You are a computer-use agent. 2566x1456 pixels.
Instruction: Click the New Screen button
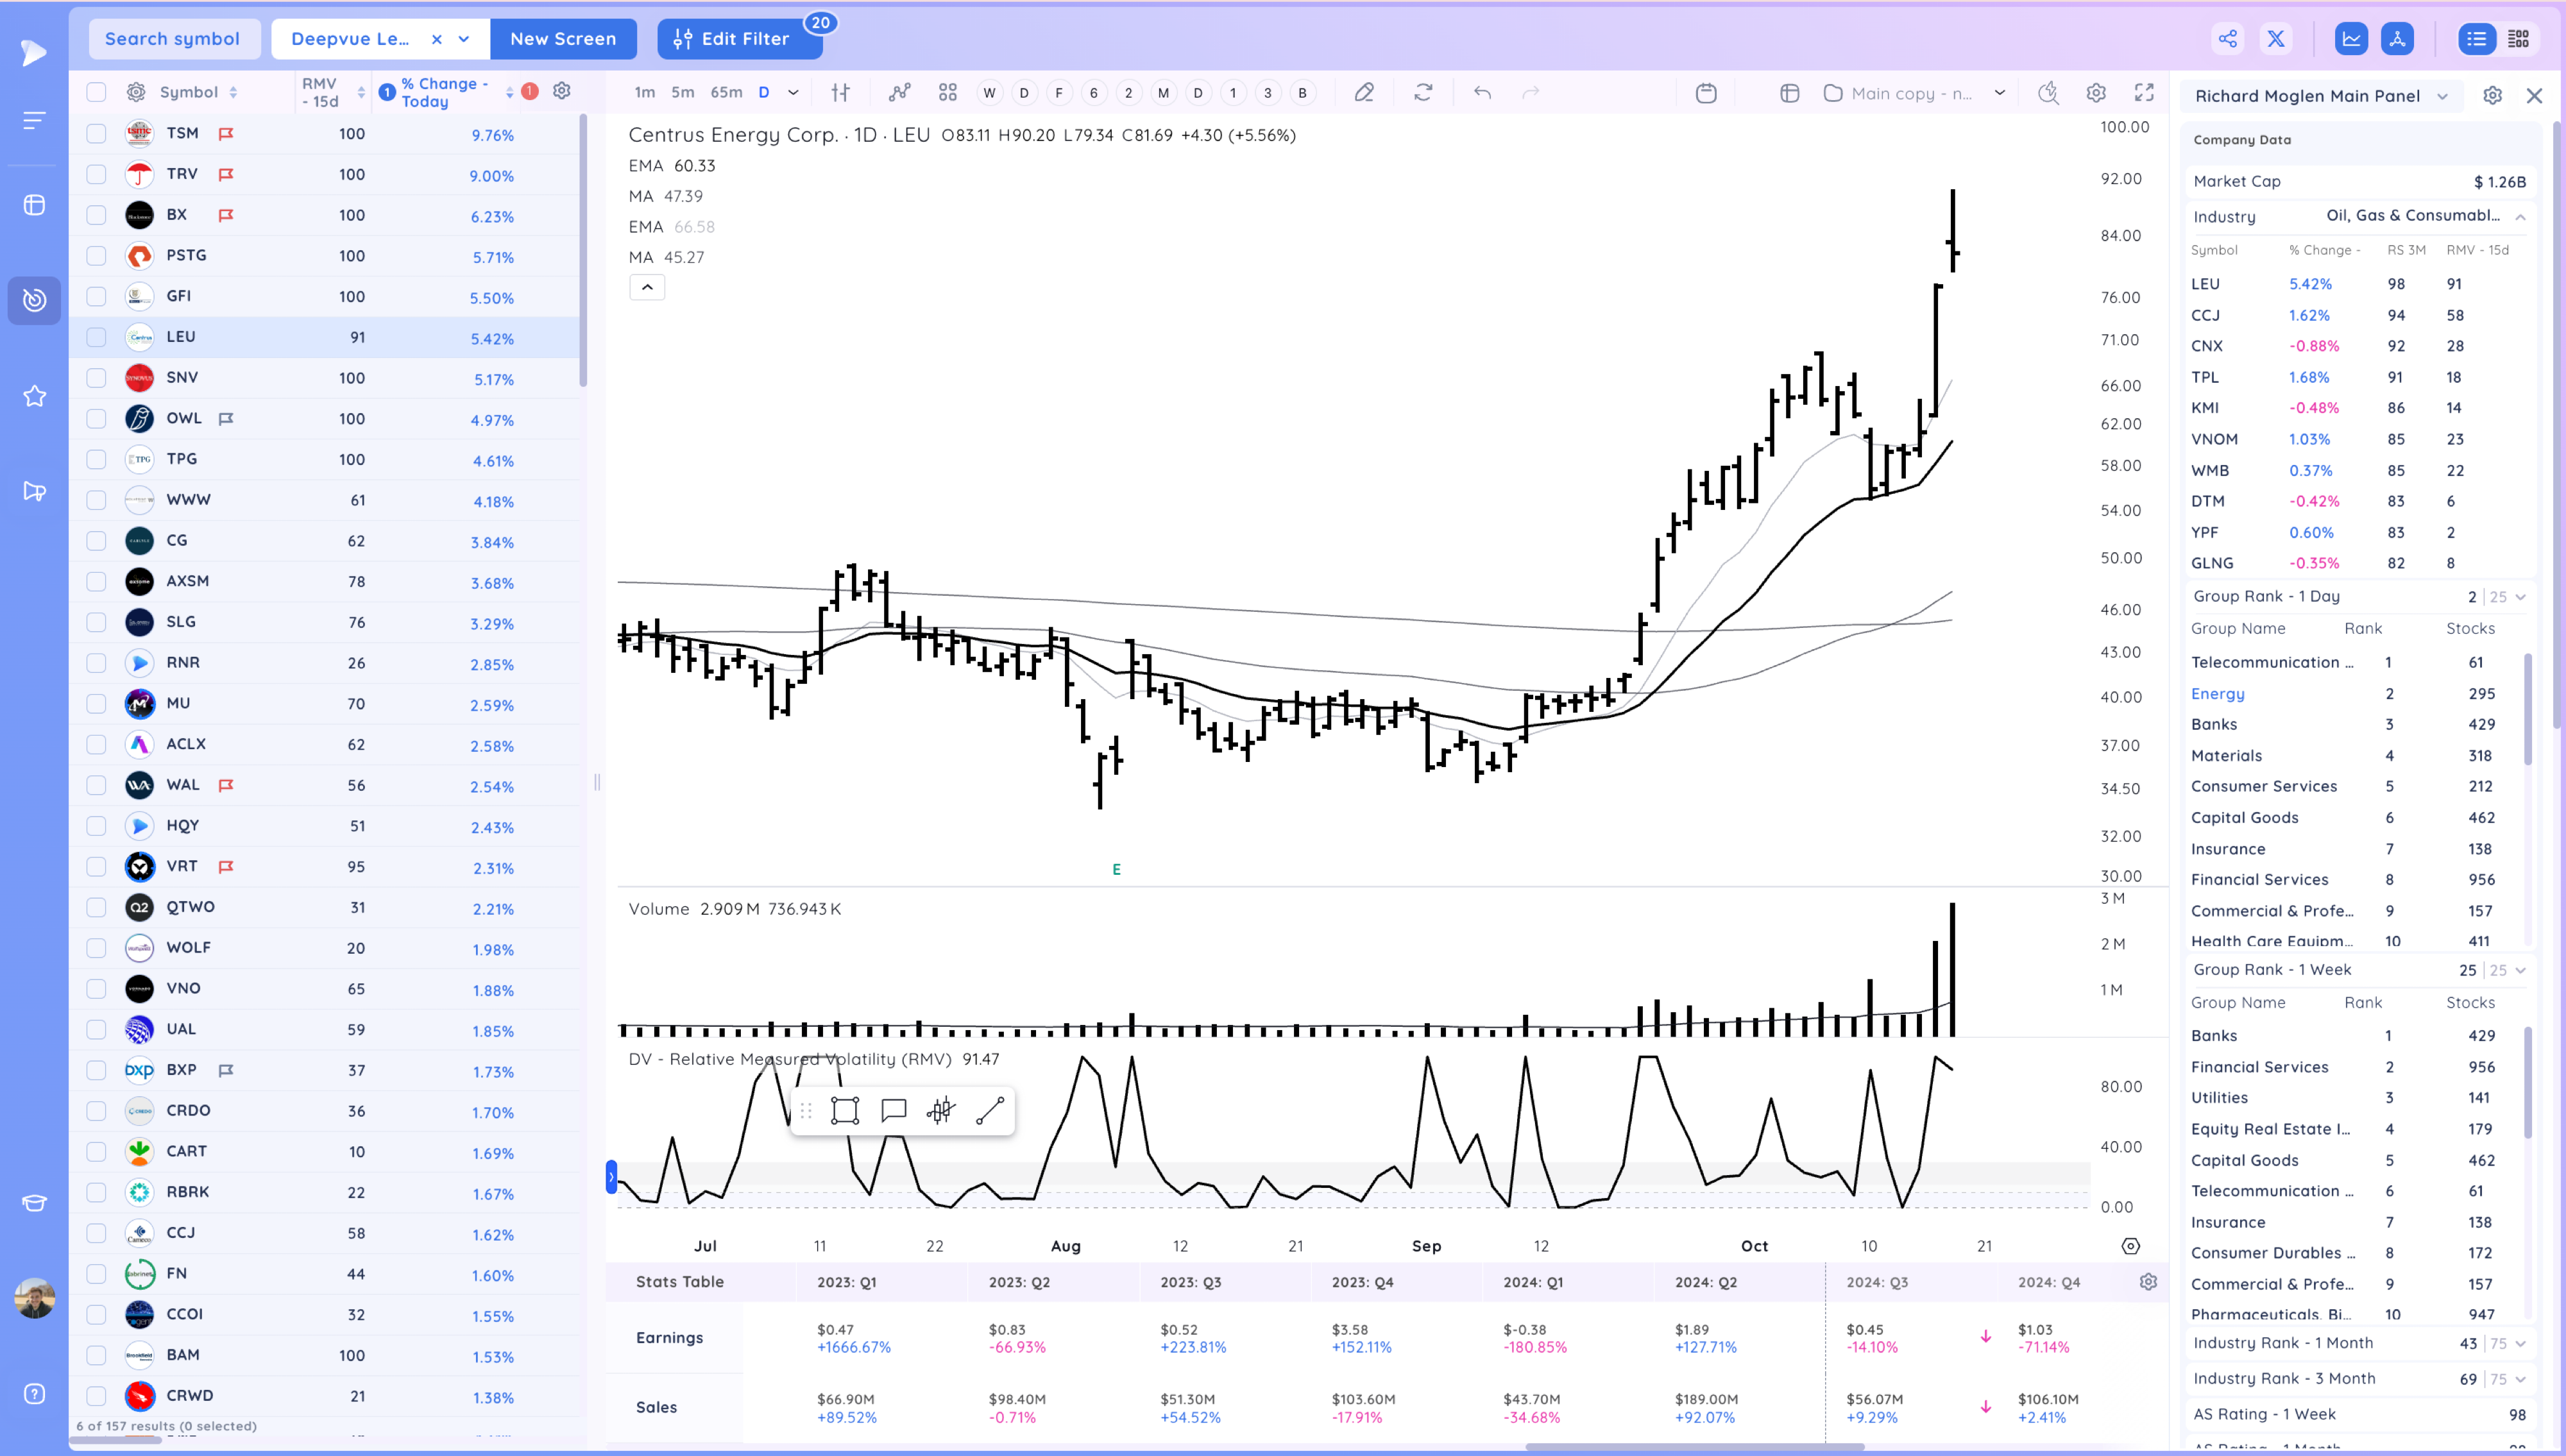click(562, 39)
